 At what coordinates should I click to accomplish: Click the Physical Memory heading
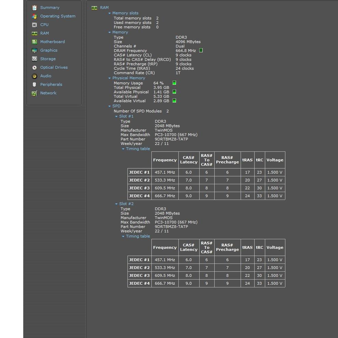click(x=129, y=78)
